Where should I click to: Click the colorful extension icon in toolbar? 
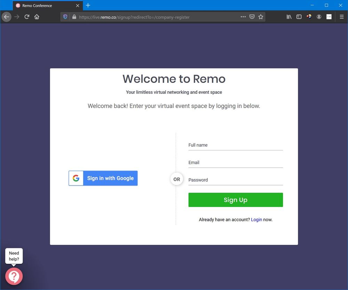[x=309, y=17]
